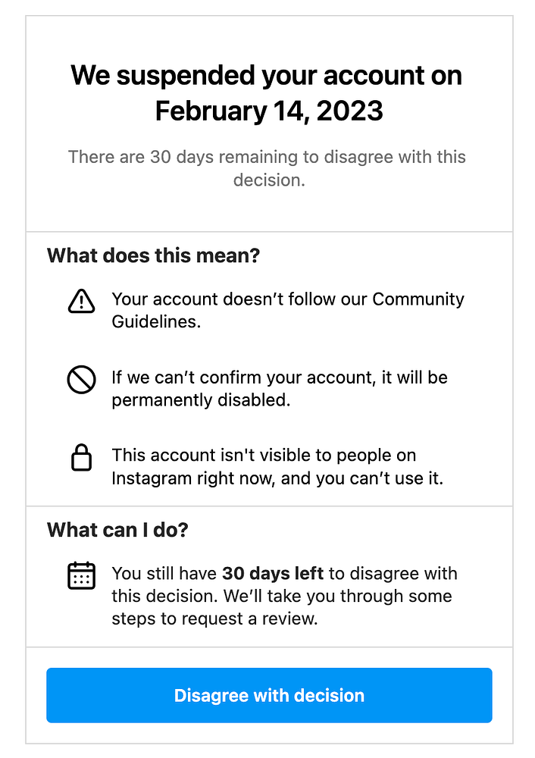
Task: Click the word "decision." under the subtitle
Action: point(269,180)
